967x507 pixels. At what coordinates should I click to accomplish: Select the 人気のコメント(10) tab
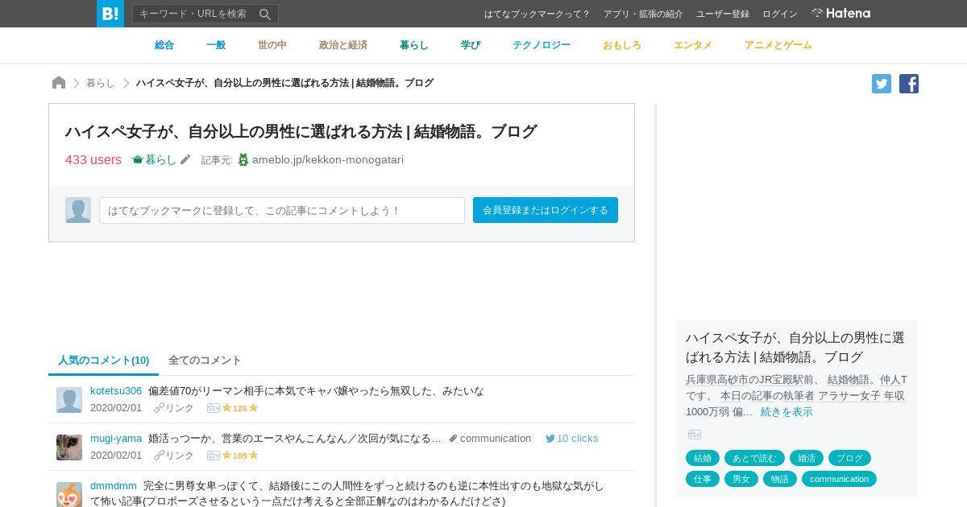(104, 360)
